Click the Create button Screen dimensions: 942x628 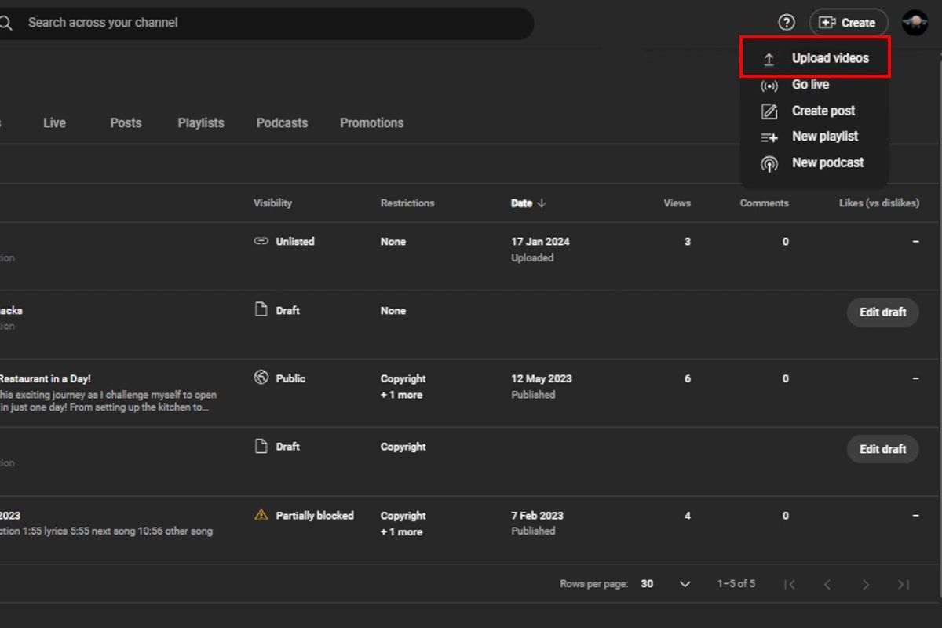point(849,23)
